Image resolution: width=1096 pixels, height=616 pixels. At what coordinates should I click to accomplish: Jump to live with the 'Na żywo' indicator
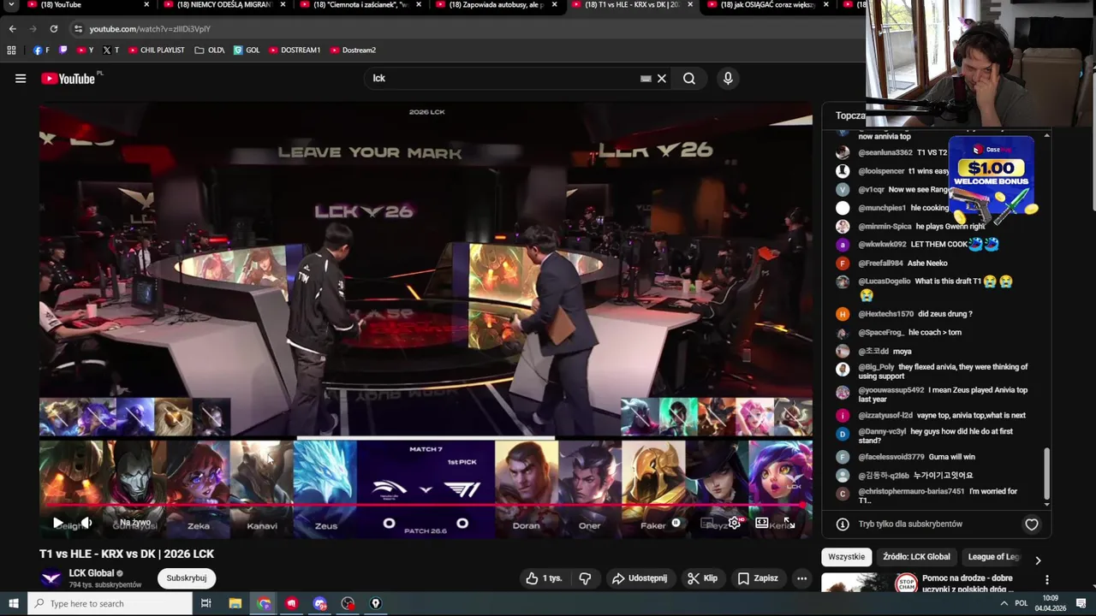point(134,523)
